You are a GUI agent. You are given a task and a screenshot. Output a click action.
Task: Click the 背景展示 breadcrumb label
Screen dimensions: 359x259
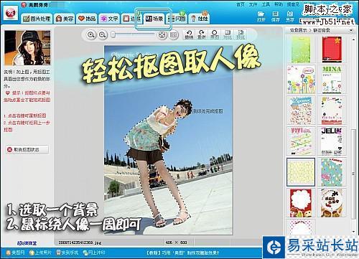[298, 30]
